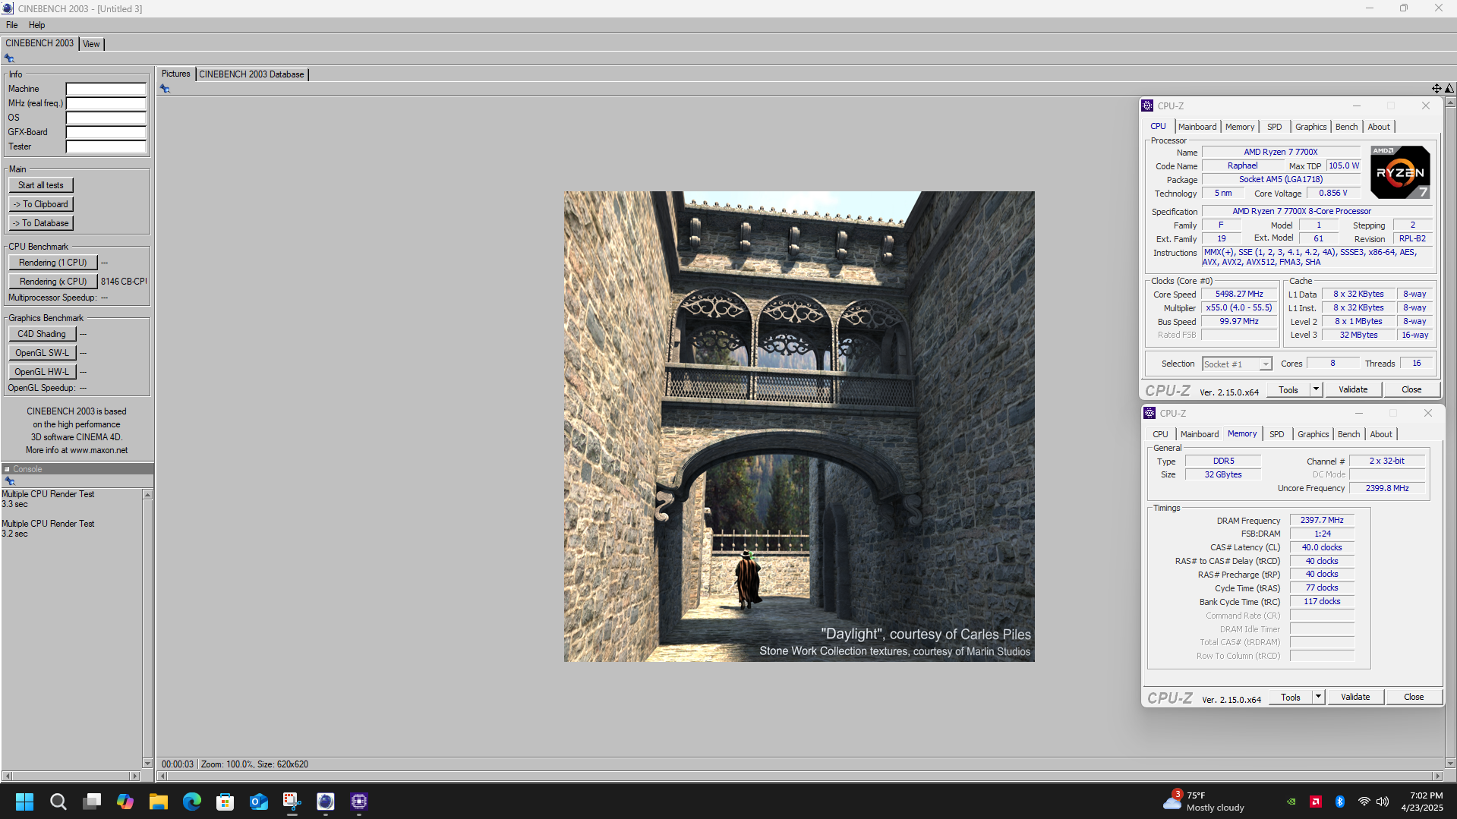Run the C4D Shading test
Image resolution: width=1457 pixels, height=819 pixels.
(x=43, y=334)
